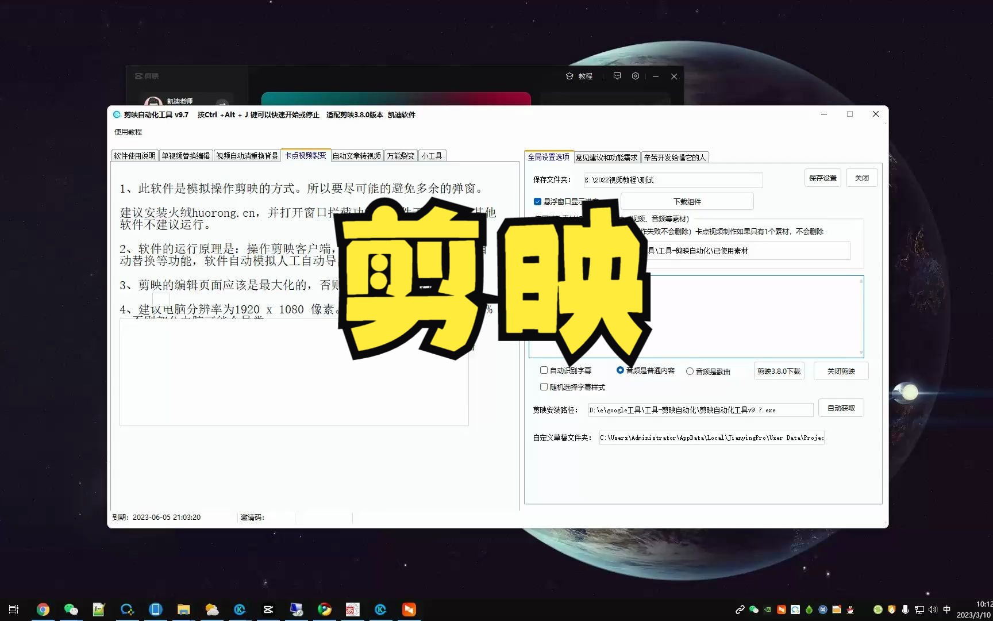
Task: Select the 全局设置选项 tab
Action: coord(549,156)
